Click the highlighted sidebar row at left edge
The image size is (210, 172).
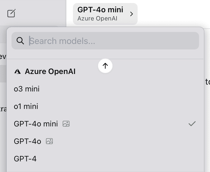click(3, 74)
